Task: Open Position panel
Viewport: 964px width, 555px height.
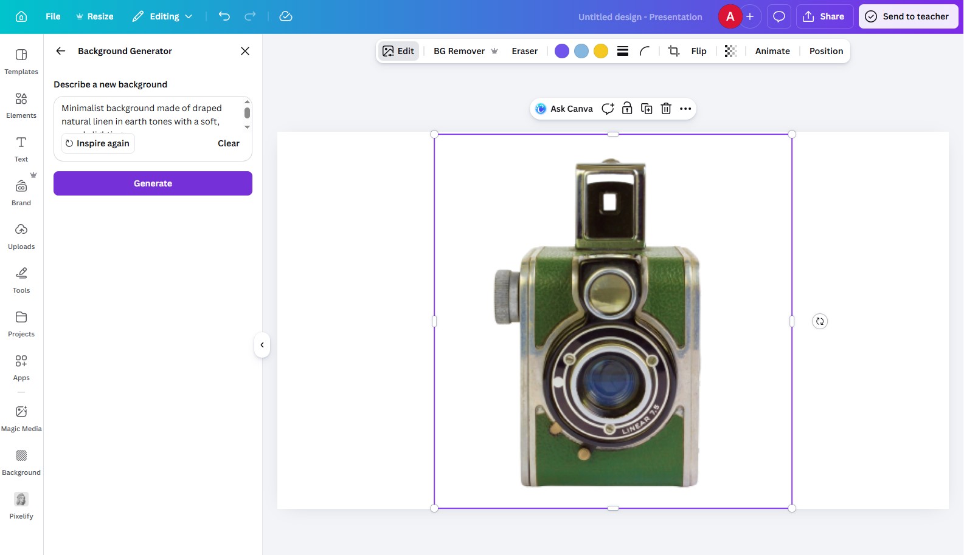Action: pos(826,51)
